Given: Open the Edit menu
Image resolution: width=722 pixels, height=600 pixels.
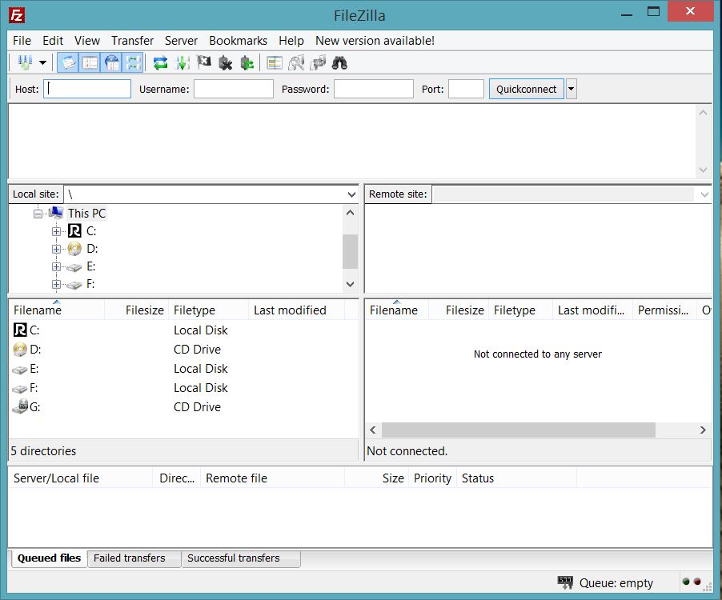Looking at the screenshot, I should (53, 41).
